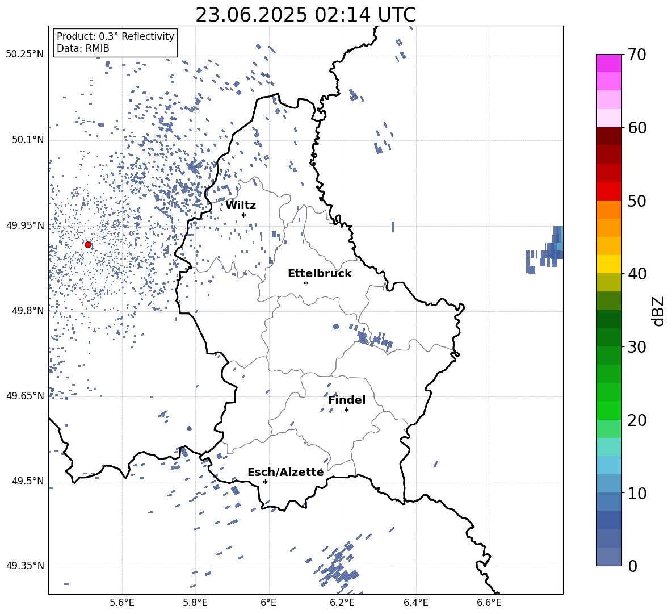Click the red radar site marker
The image size is (672, 614).
click(88, 245)
